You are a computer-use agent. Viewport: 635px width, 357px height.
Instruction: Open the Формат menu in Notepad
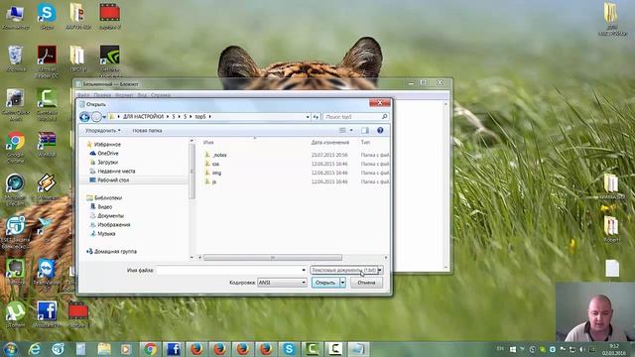click(124, 95)
